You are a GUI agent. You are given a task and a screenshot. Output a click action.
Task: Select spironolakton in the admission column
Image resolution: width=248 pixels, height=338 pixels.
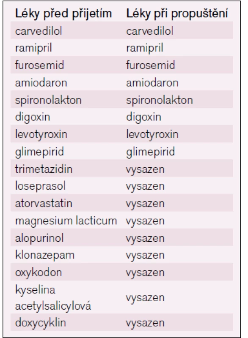click(x=48, y=100)
